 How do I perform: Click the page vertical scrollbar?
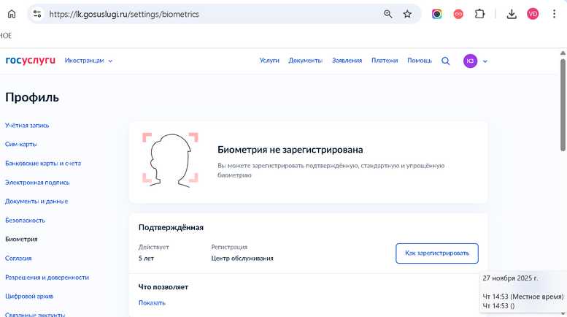point(563,105)
